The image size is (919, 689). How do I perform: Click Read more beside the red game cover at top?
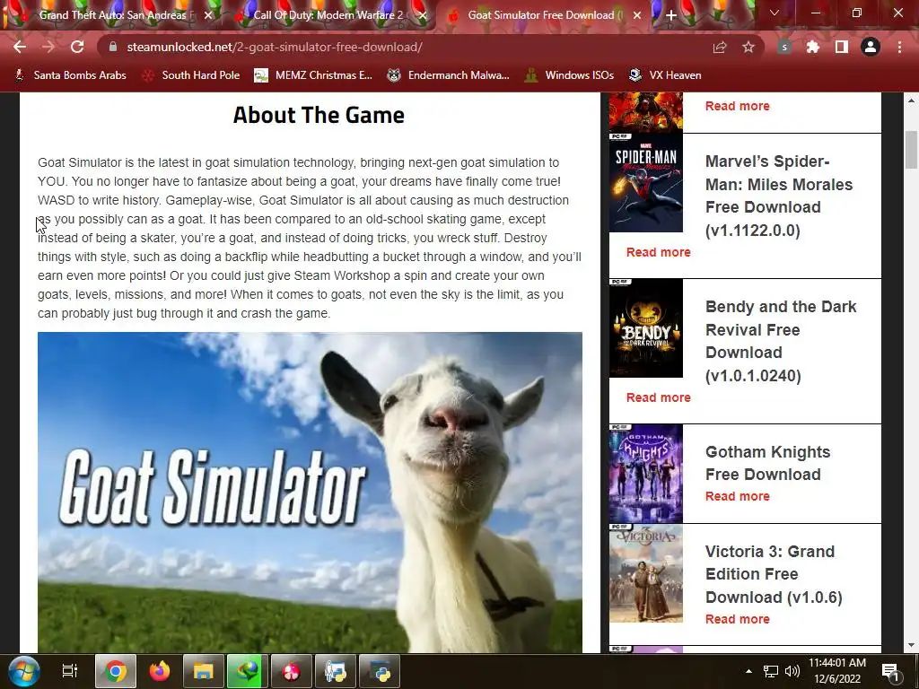point(738,106)
